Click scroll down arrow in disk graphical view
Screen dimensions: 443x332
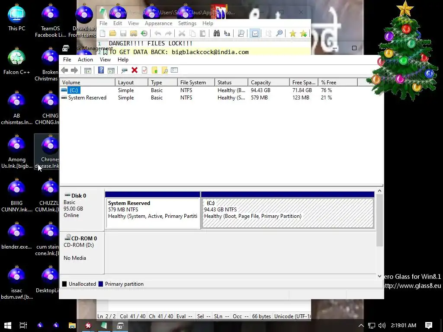coord(379,276)
